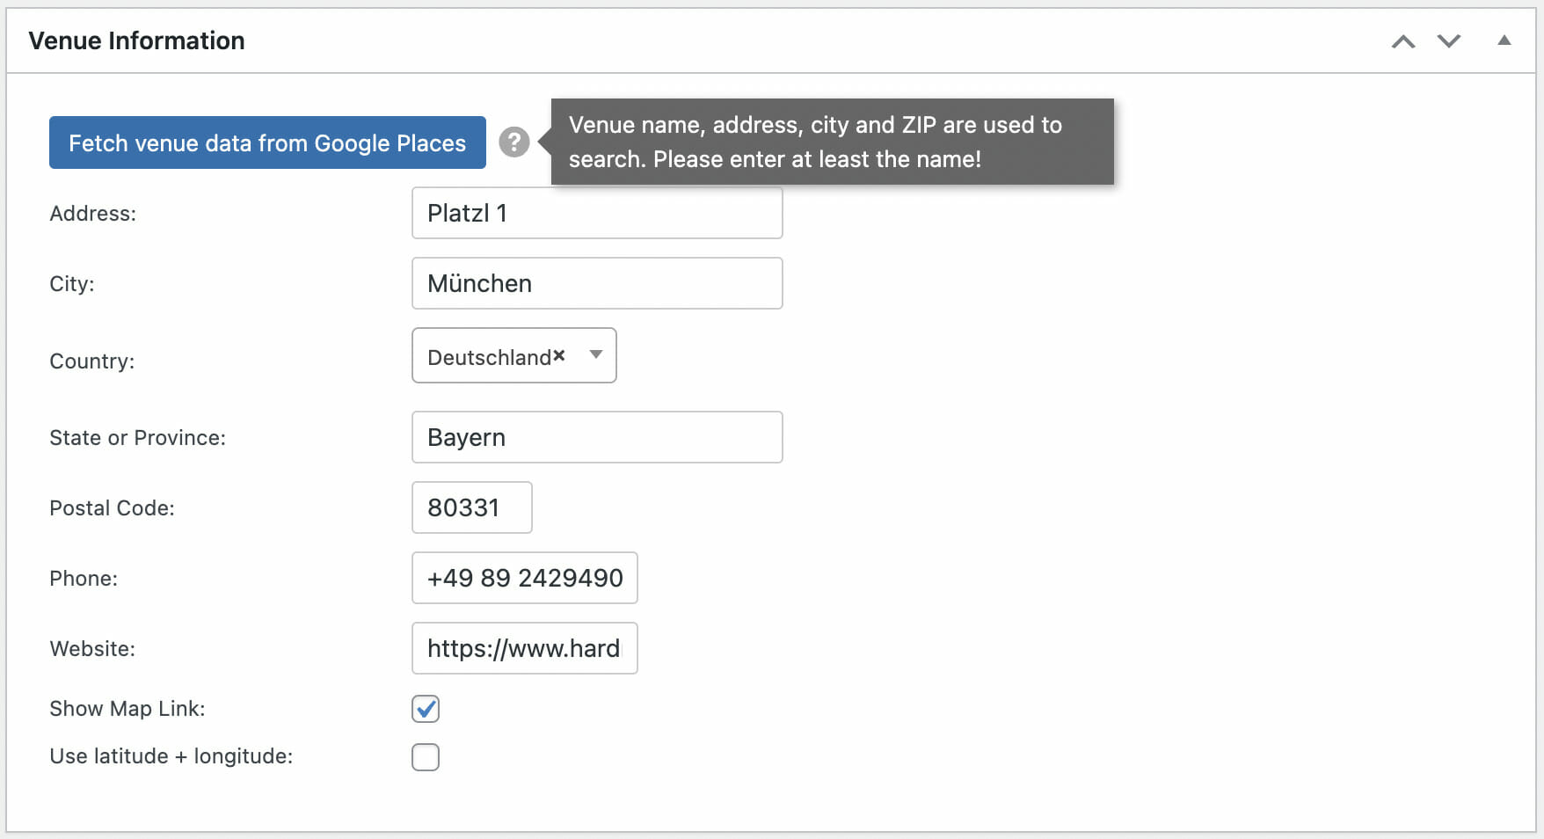Remove the Deutschland country tag

pos(560,354)
